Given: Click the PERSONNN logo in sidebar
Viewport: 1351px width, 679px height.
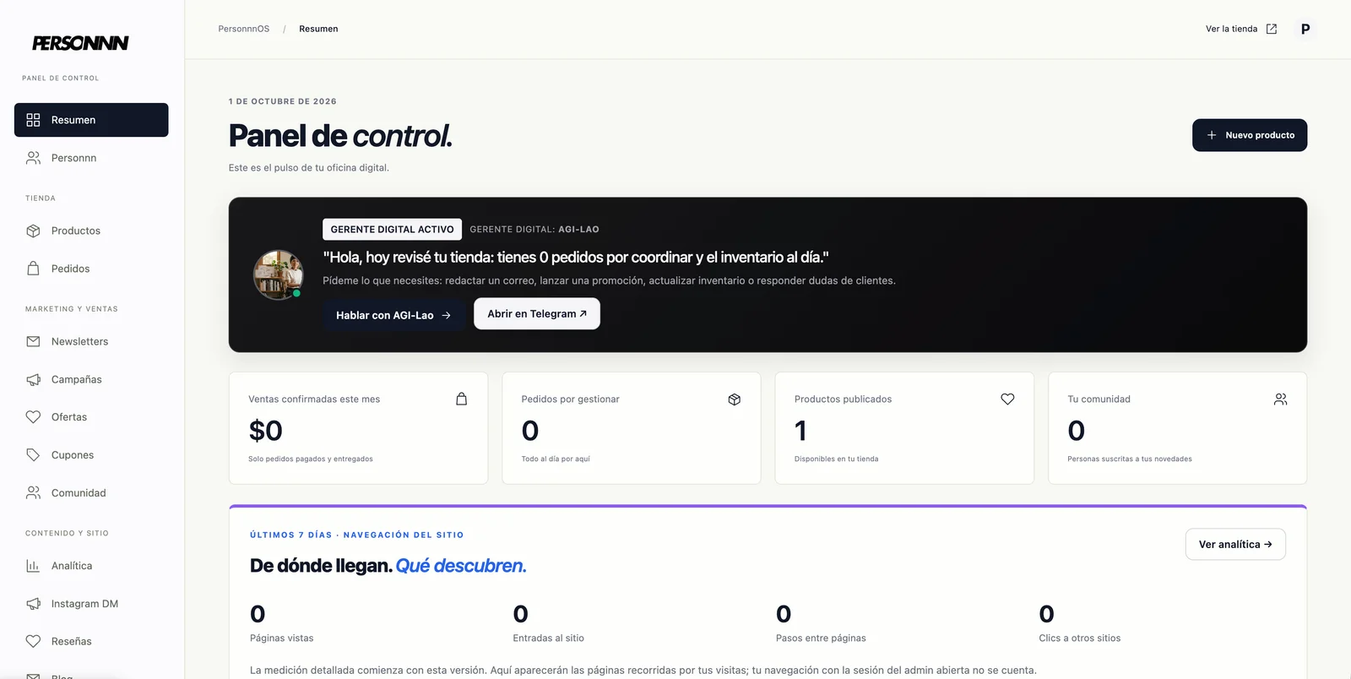Looking at the screenshot, I should [x=80, y=43].
